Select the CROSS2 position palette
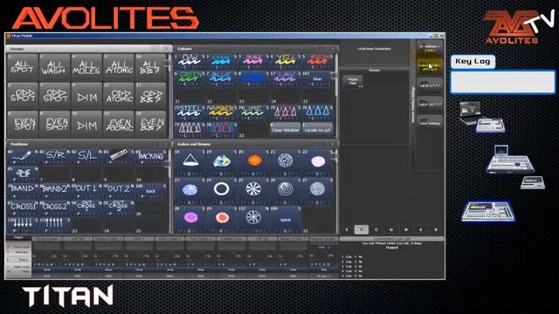The height and width of the screenshot is (314, 559). pyautogui.click(x=54, y=208)
